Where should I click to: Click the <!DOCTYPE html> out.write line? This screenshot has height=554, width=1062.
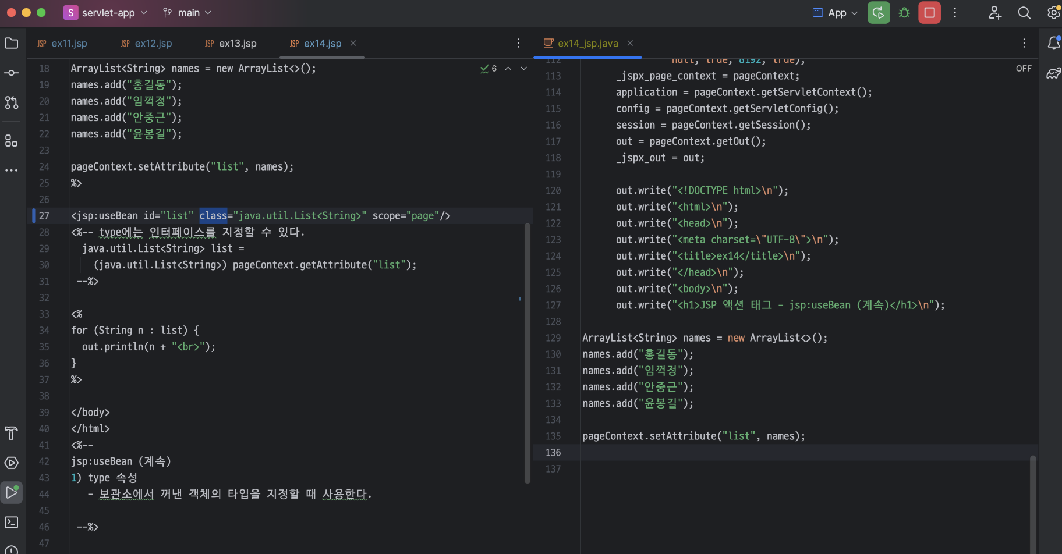pyautogui.click(x=702, y=191)
